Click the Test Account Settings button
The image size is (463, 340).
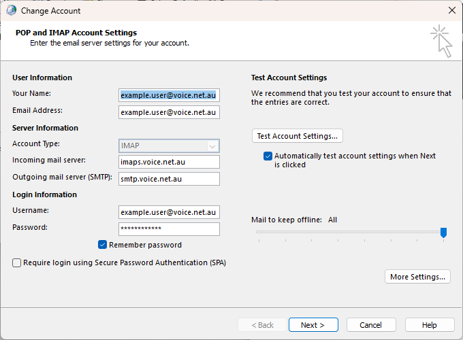297,136
